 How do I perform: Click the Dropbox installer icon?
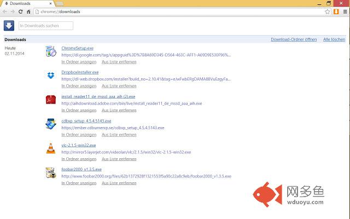pyautogui.click(x=51, y=76)
